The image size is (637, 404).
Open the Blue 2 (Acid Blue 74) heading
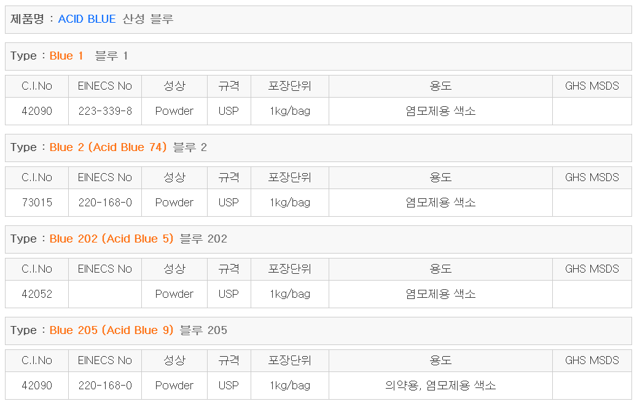point(108,147)
